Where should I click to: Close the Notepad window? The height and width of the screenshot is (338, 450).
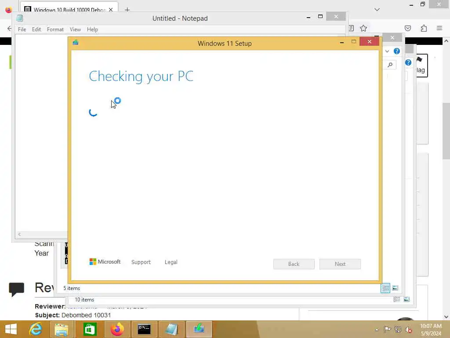coord(336,17)
